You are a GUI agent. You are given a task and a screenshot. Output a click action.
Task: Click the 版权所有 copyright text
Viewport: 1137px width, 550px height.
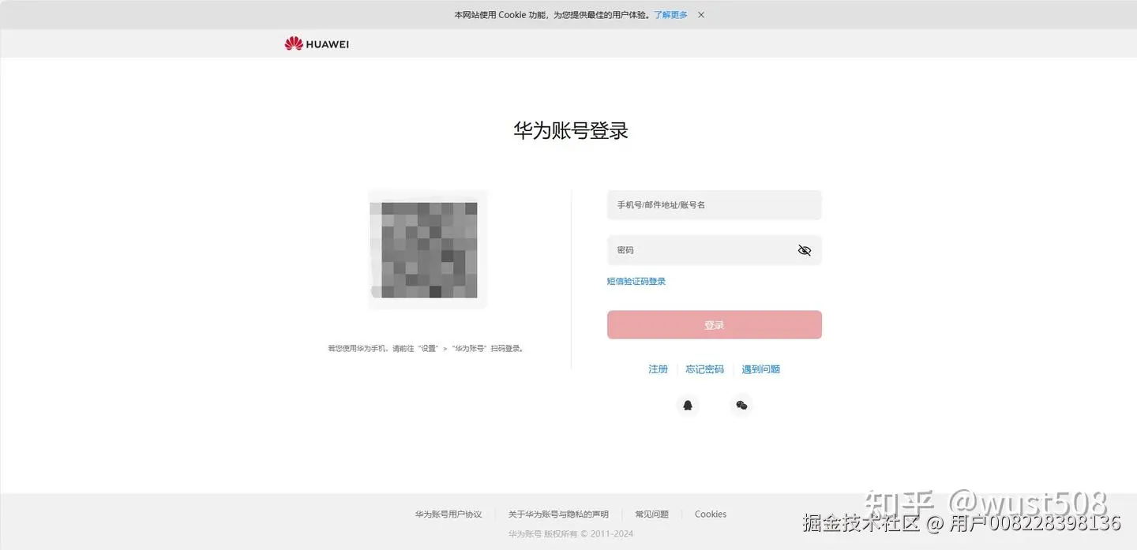tap(571, 534)
